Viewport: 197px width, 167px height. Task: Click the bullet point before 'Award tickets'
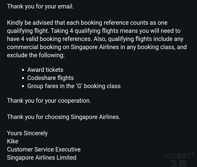tap(23, 70)
